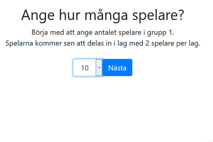Select the number 10 inside the combo box
This screenshot has height=142, width=213.
pos(85,68)
